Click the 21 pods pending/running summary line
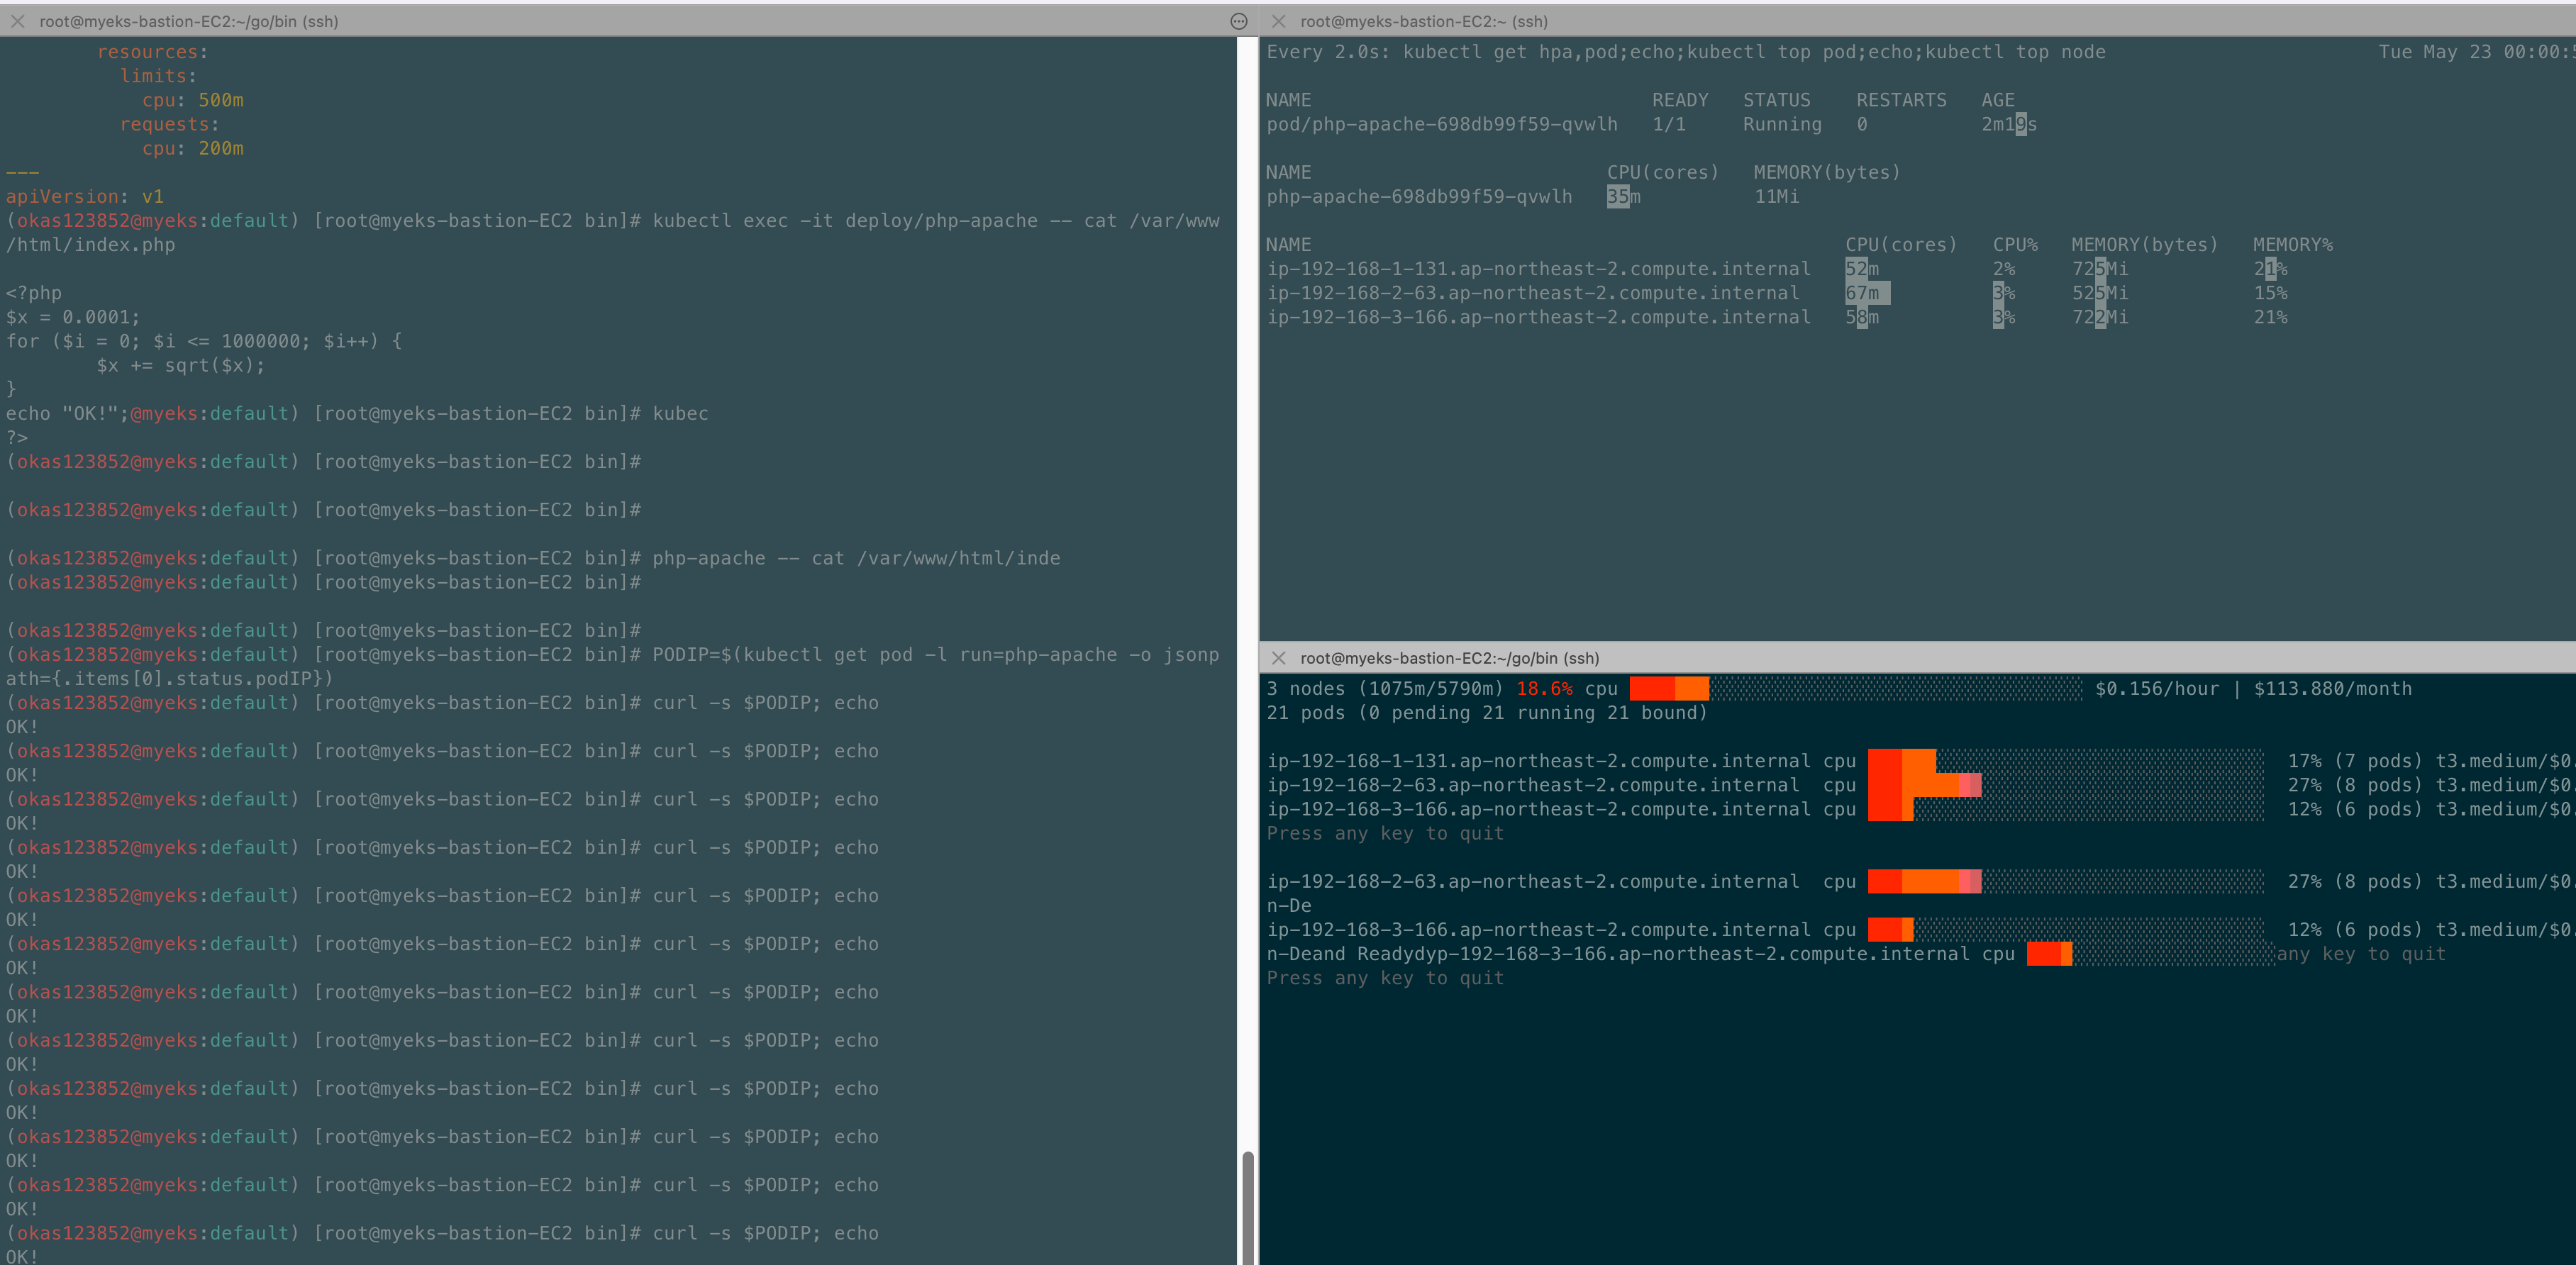This screenshot has width=2576, height=1265. [1486, 713]
